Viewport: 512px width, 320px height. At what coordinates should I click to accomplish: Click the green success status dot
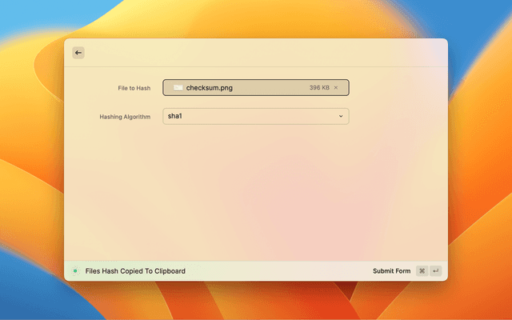(x=75, y=271)
